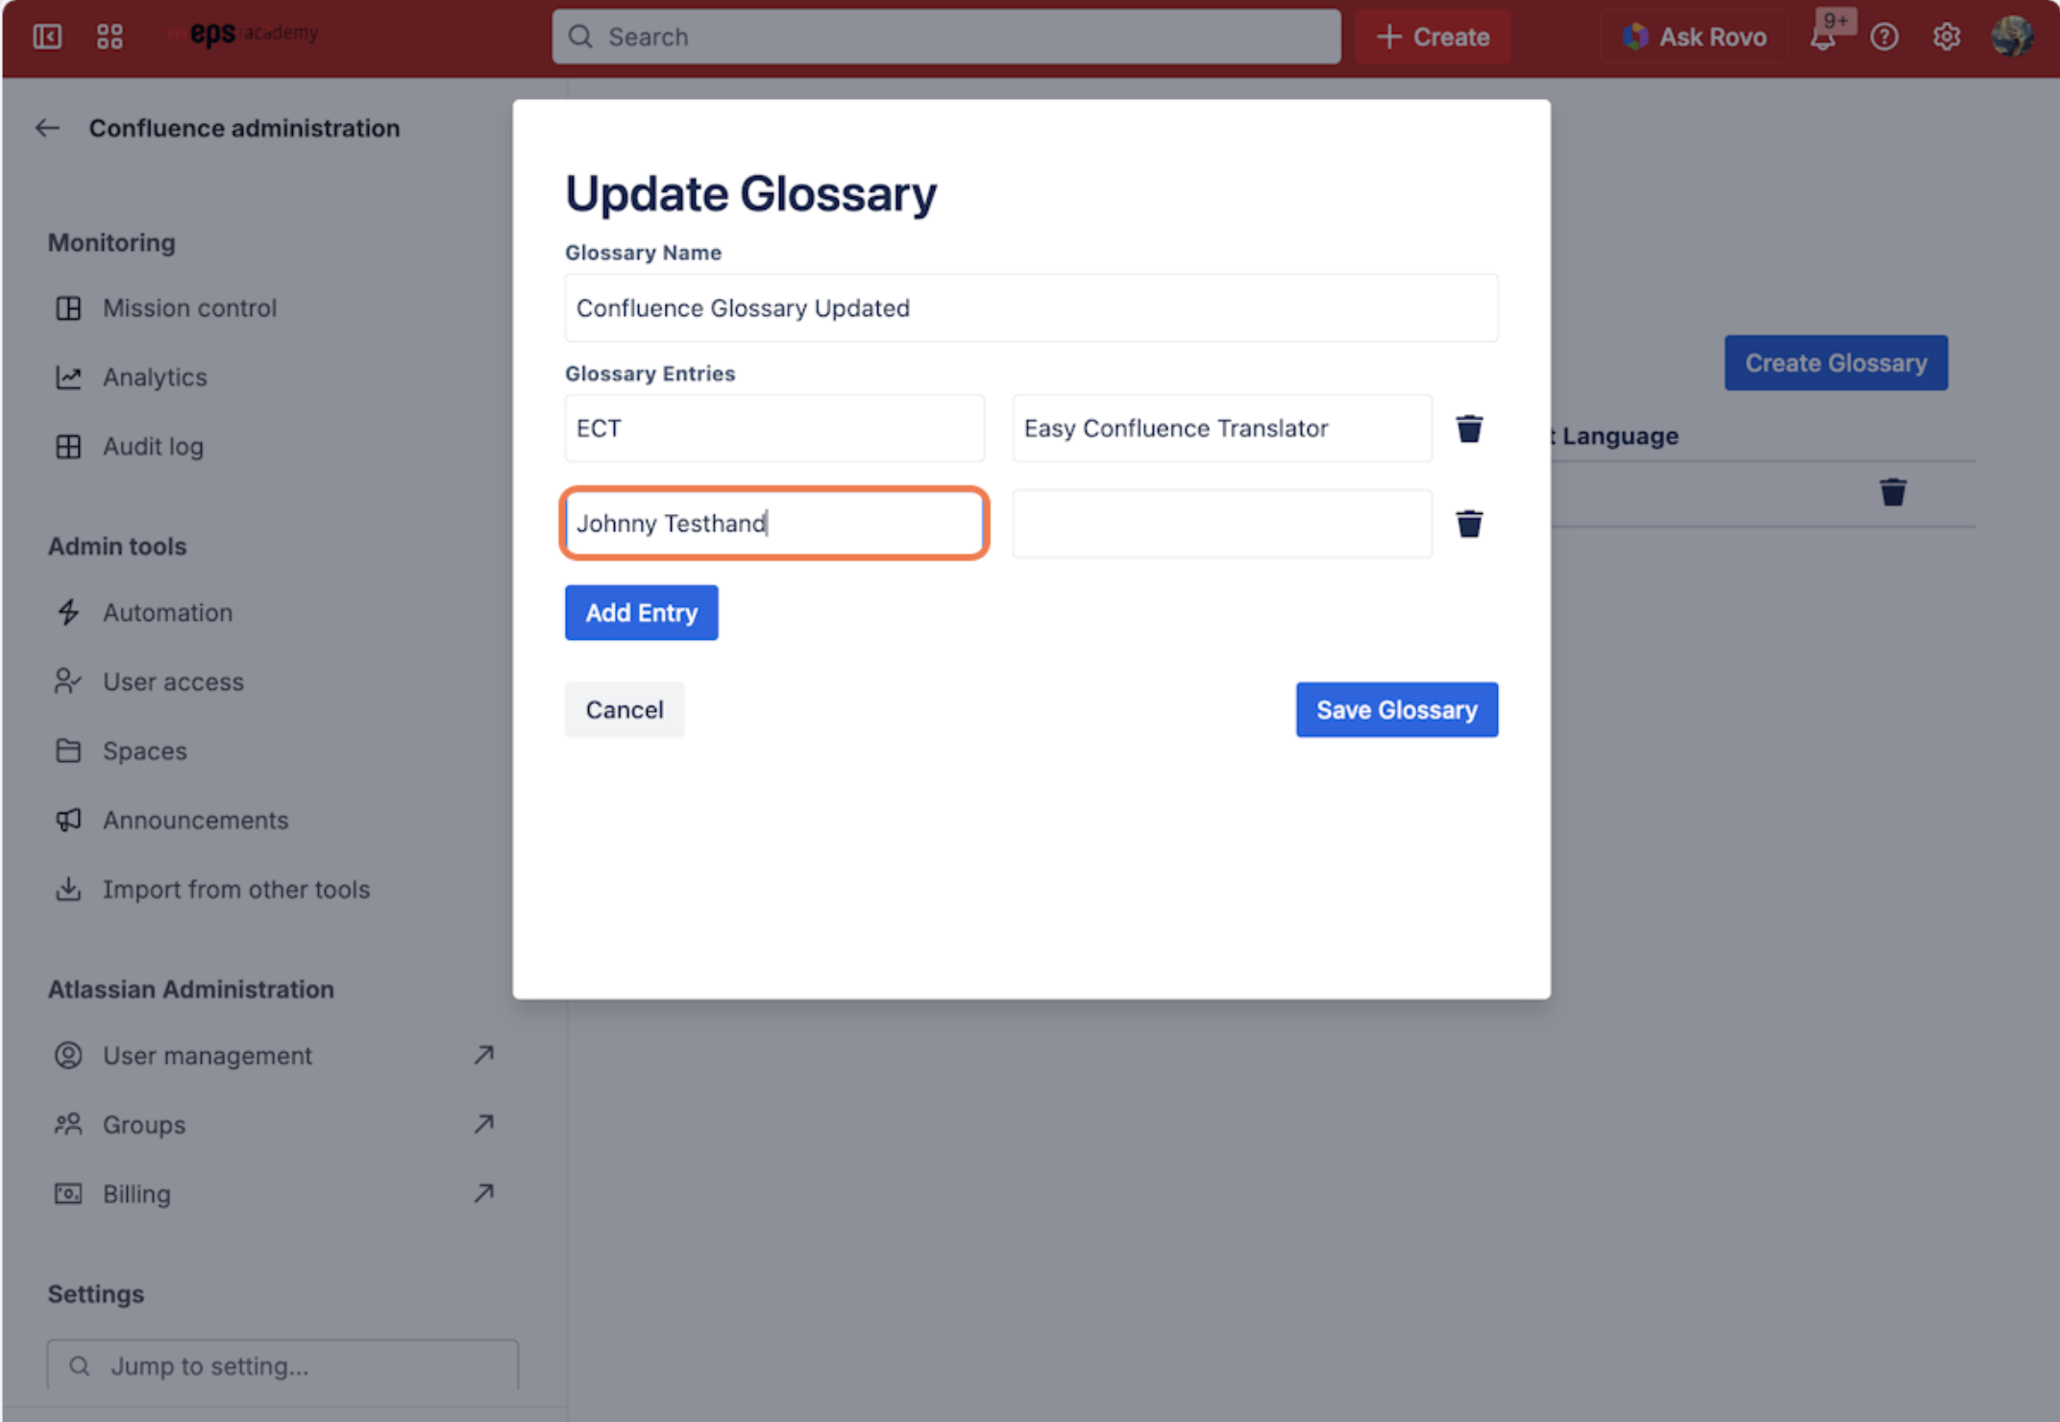Focus the empty translation field
This screenshot has height=1422, width=2060.
1221,524
